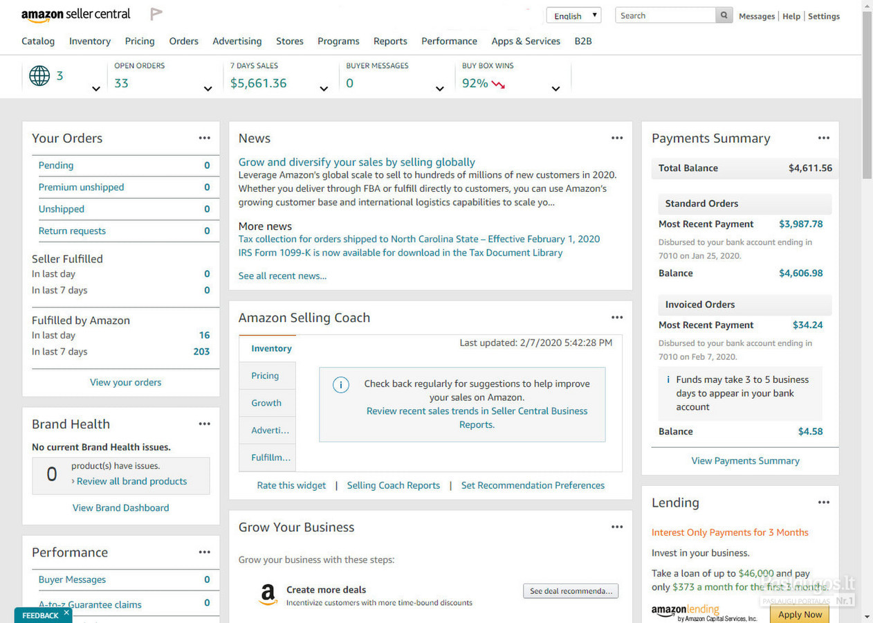The width and height of the screenshot is (873, 623).
Task: Open the Return requests link
Action: click(73, 231)
